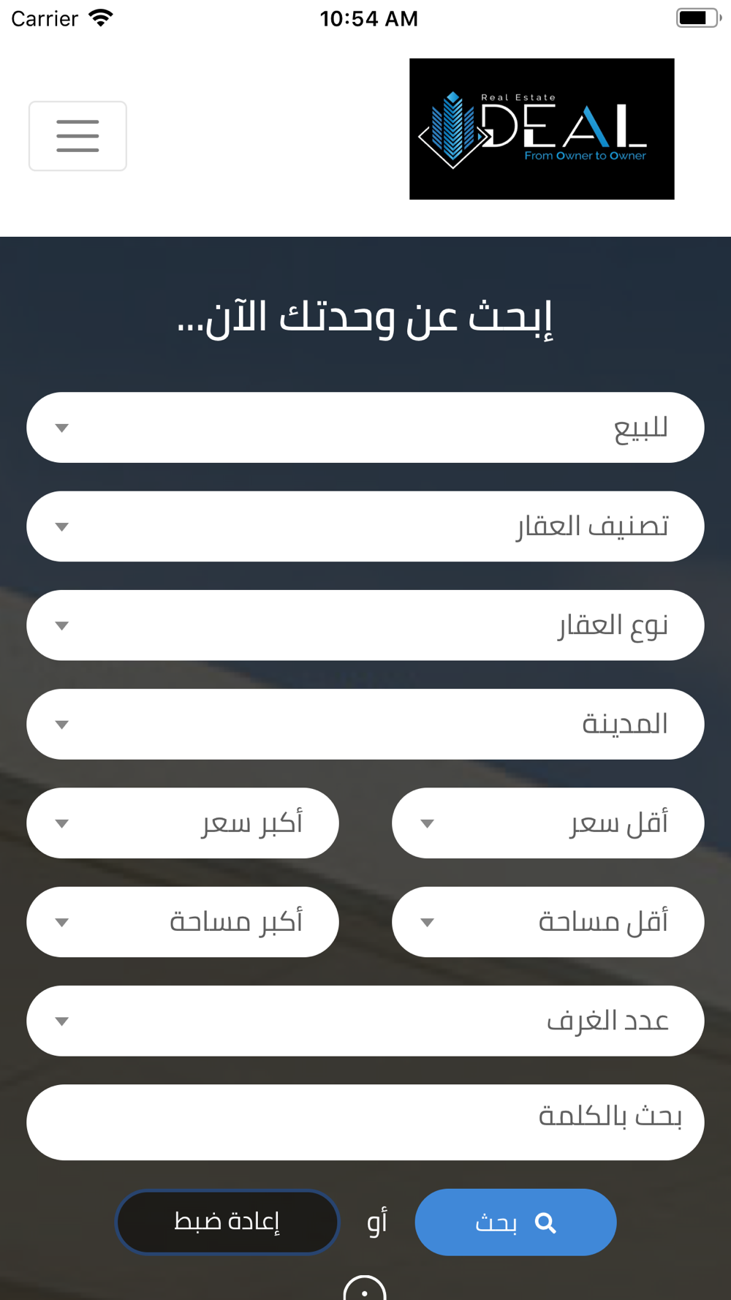The image size is (731, 1300).
Task: Expand the تصنيف العقار dropdown
Action: pos(365,526)
